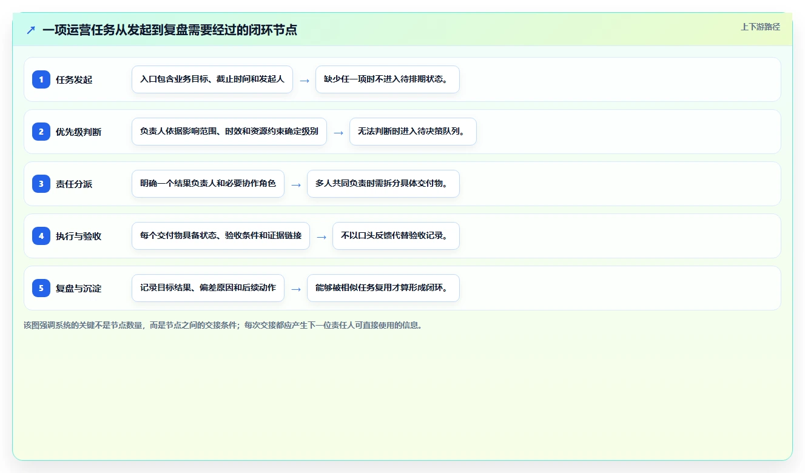Select the step 2 number badge

coord(41,132)
